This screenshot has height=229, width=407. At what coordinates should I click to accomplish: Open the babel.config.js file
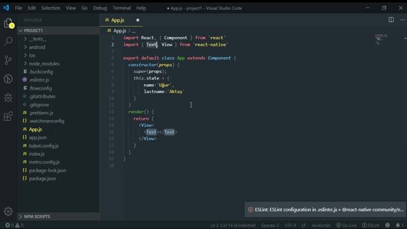point(44,146)
